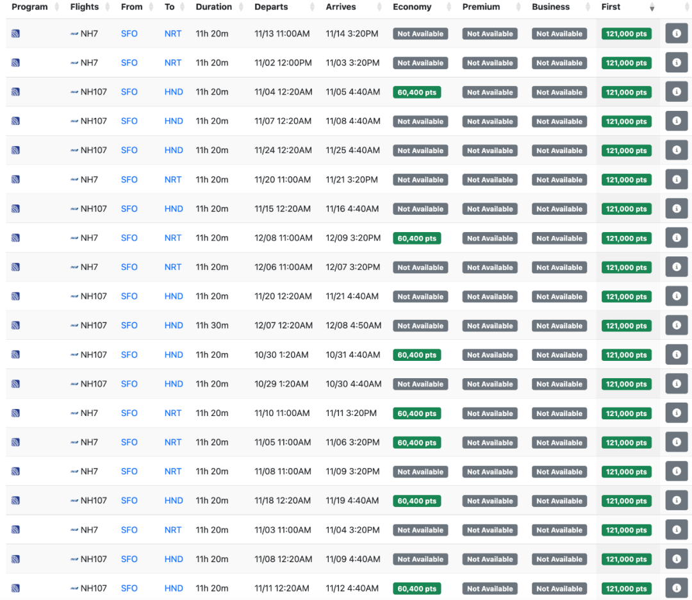Open HND link for the 10/30 1:20AM departure
The height and width of the screenshot is (600, 692).
(x=174, y=354)
